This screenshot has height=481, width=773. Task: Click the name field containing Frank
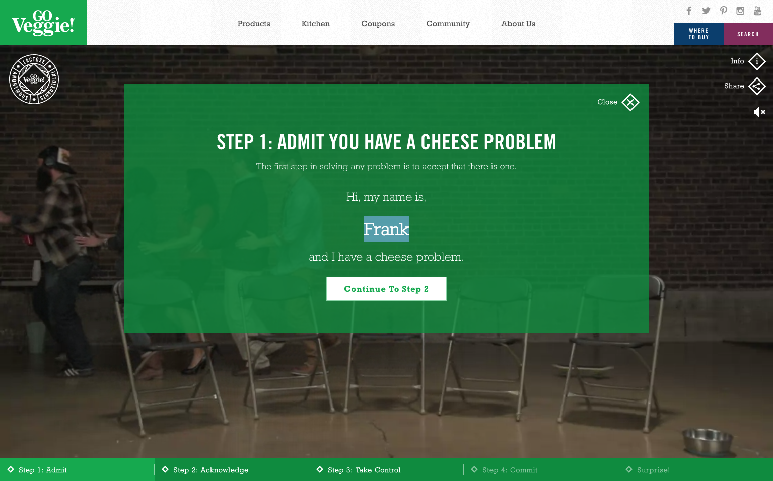386,229
